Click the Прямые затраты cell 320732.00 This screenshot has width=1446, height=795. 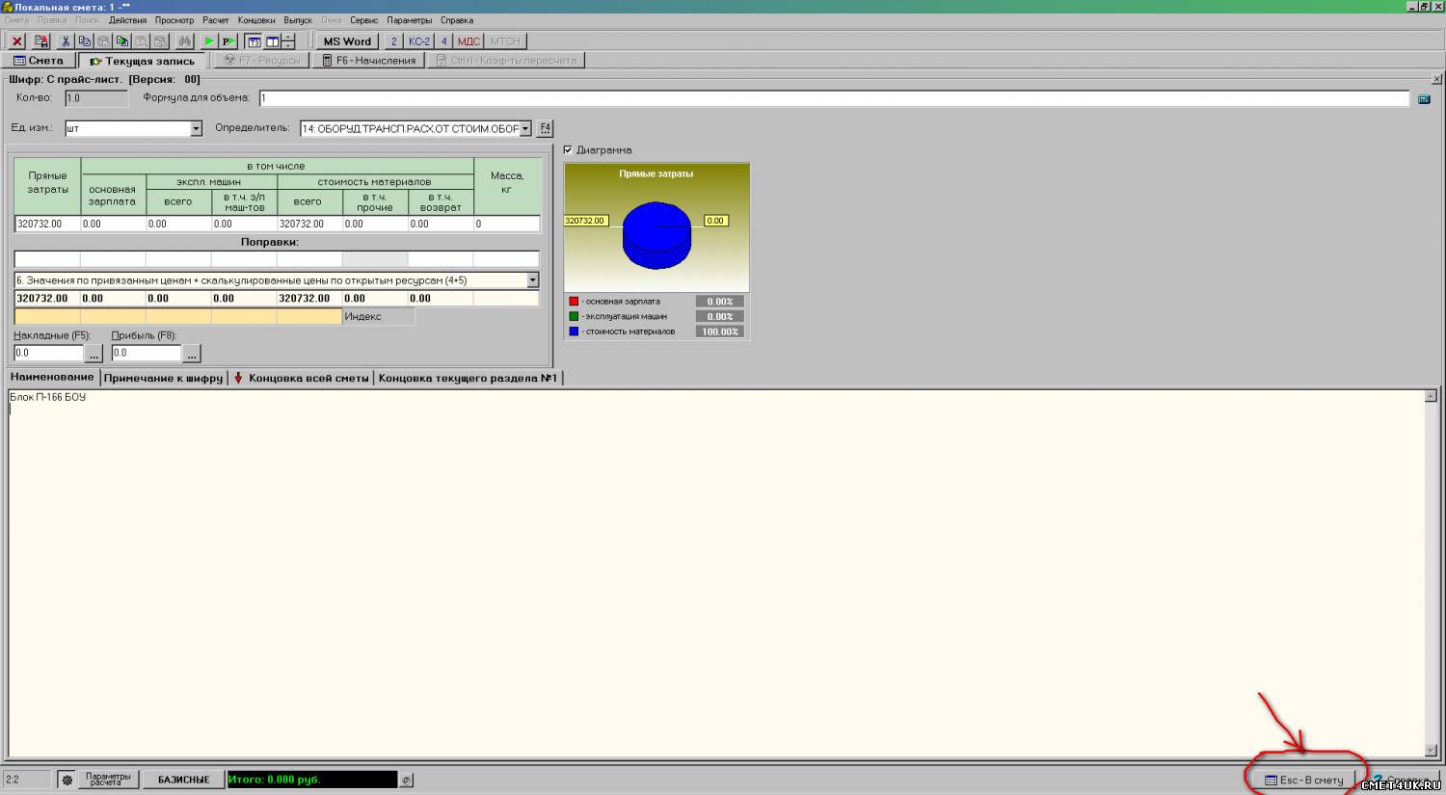pyautogui.click(x=47, y=224)
